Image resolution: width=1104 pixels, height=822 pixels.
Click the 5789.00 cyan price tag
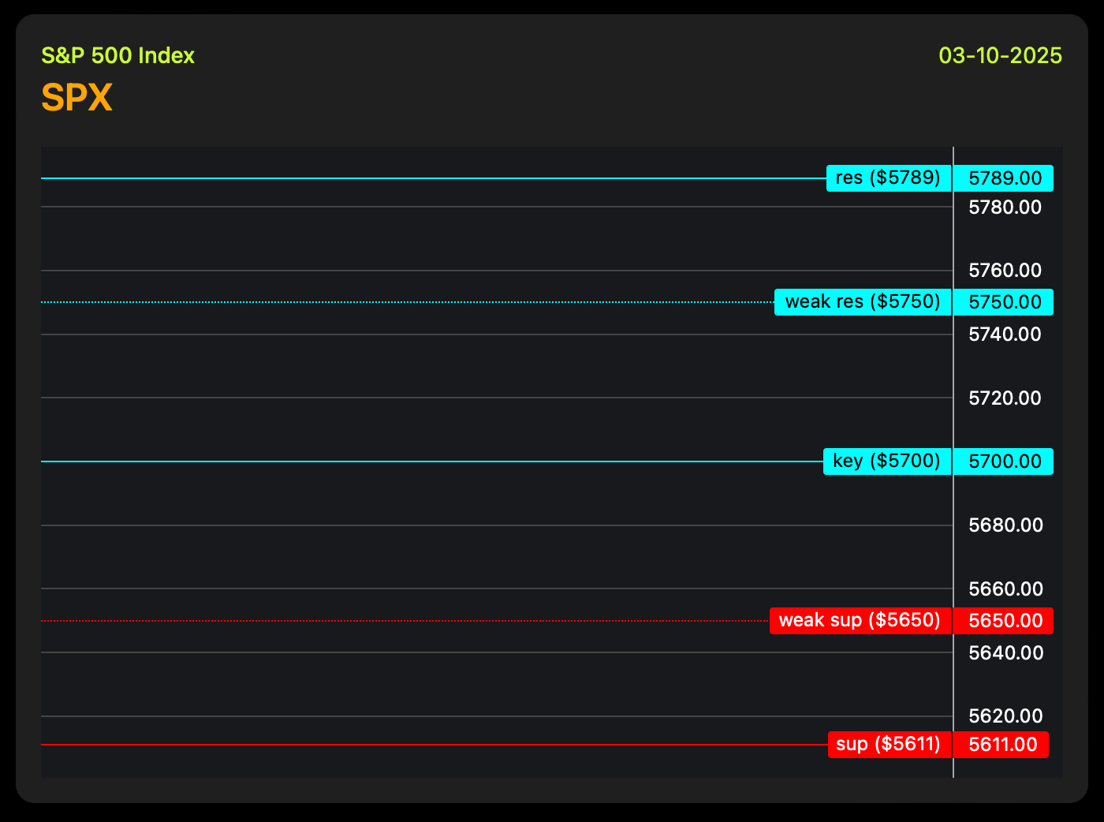(x=1004, y=178)
